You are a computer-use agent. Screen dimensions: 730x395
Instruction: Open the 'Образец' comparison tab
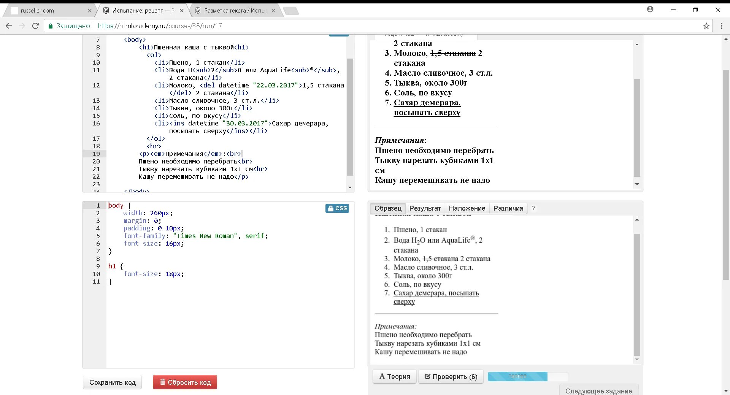(x=388, y=208)
